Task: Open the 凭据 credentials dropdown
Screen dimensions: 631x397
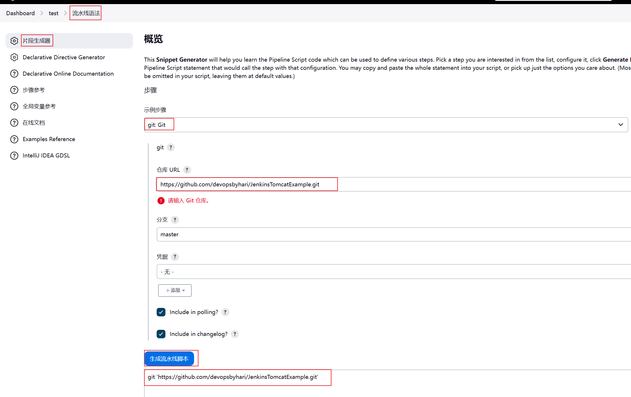Action: pos(392,272)
